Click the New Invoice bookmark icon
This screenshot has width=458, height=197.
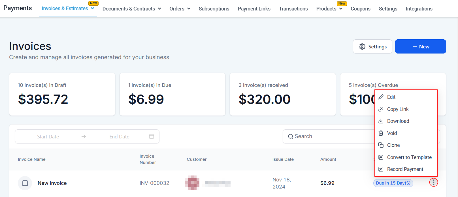[x=25, y=183]
